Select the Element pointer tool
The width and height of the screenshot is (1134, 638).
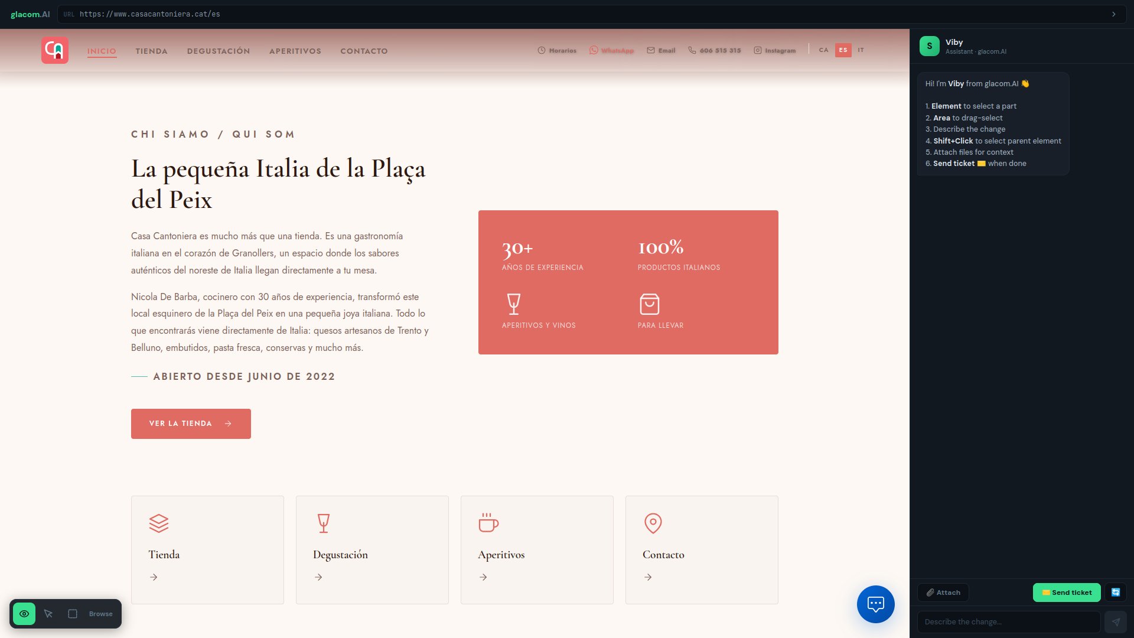(x=48, y=614)
